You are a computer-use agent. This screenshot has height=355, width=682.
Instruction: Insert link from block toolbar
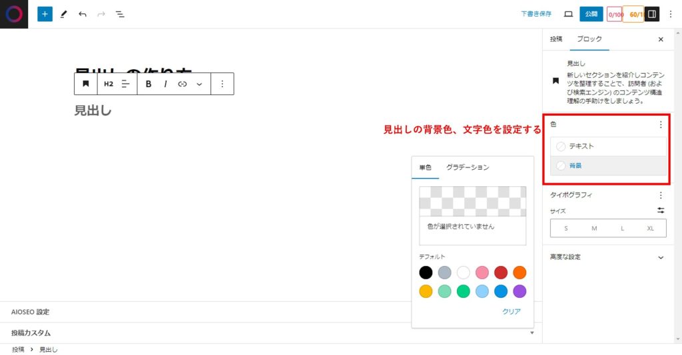point(182,84)
